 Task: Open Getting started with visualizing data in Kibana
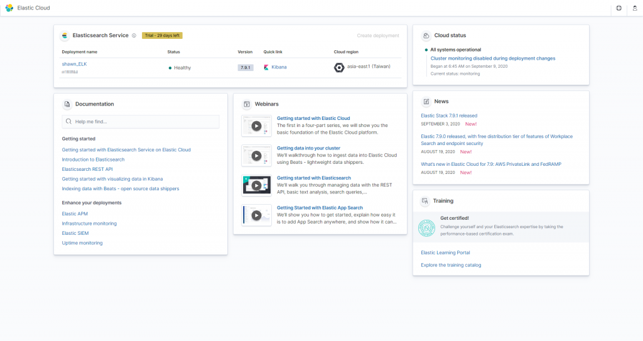(x=112, y=179)
